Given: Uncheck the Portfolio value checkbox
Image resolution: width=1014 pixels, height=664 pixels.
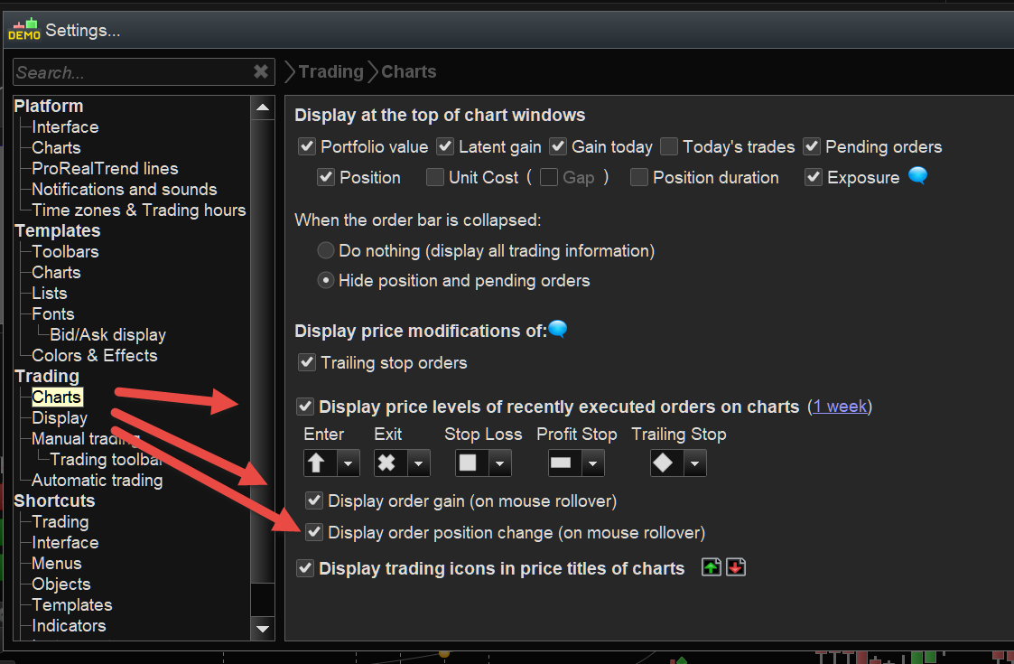Looking at the screenshot, I should point(307,146).
